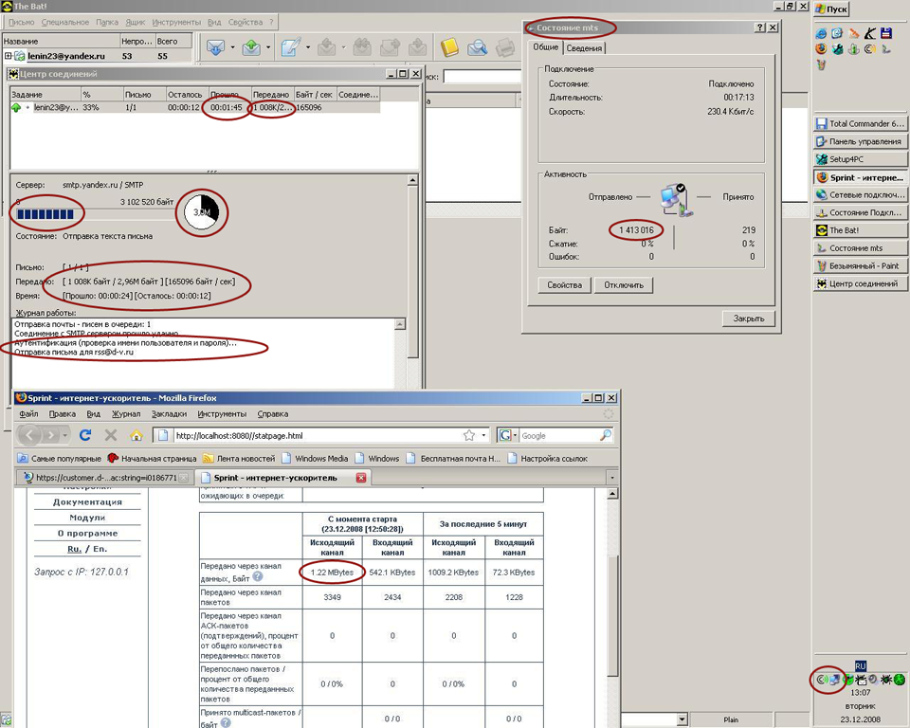
Task: Select lenin23@yandex.ru account in folder tree
Action: [66, 56]
